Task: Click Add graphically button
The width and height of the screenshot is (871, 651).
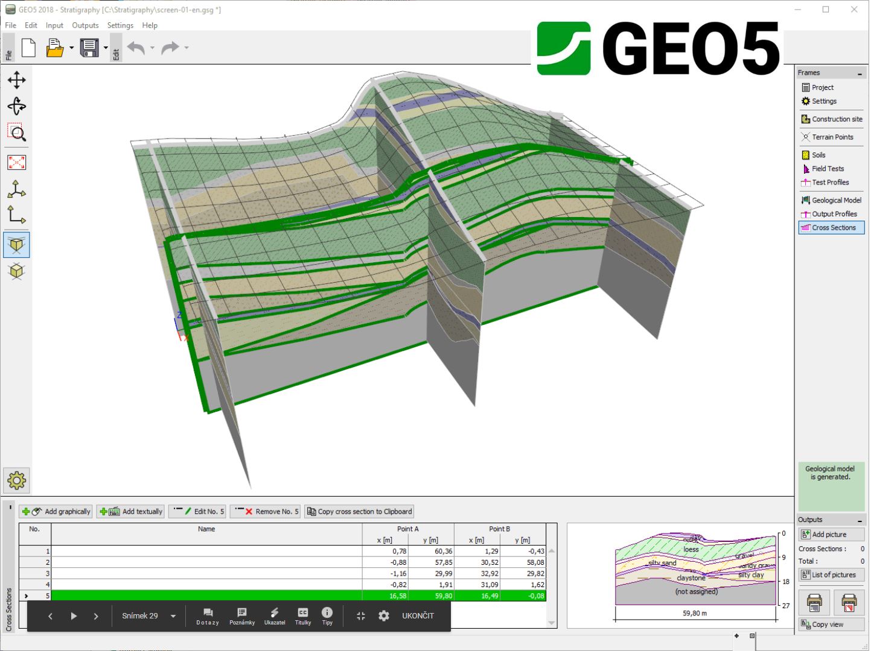Action: pyautogui.click(x=56, y=512)
